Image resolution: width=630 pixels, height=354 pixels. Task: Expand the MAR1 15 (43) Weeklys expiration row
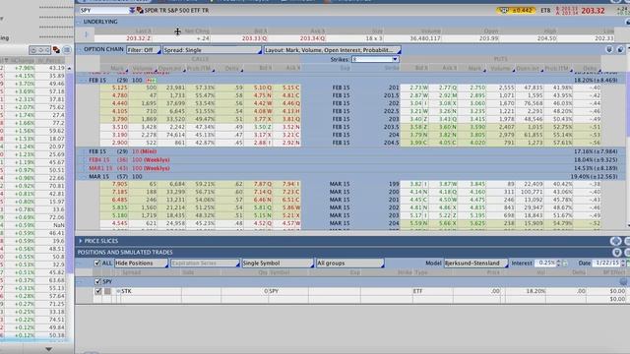(84, 168)
